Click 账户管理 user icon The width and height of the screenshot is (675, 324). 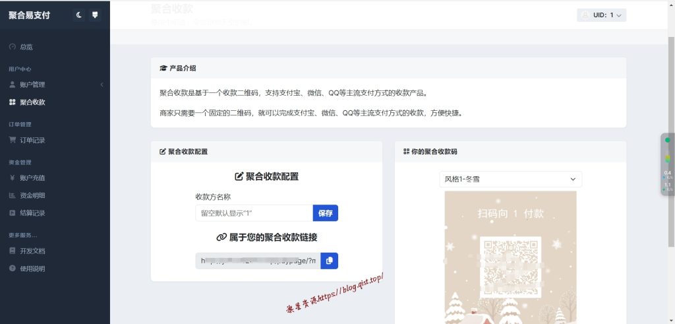tap(12, 84)
